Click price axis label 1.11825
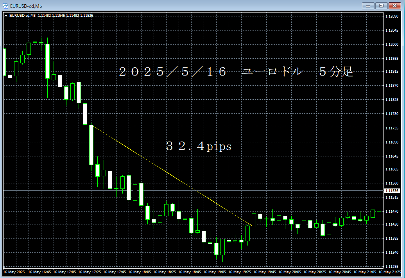This screenshot has height=278, width=405. [392, 100]
